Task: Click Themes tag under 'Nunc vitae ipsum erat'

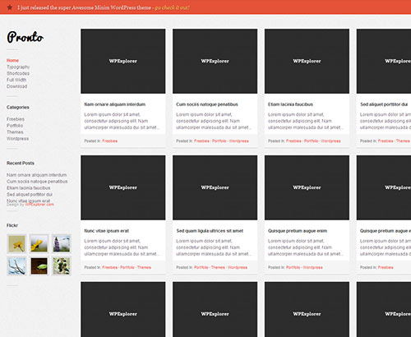Action: point(144,267)
